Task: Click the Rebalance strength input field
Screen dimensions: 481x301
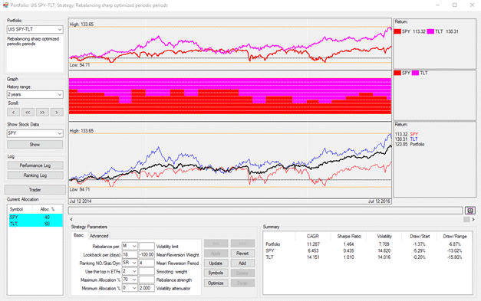Action: click(147, 280)
